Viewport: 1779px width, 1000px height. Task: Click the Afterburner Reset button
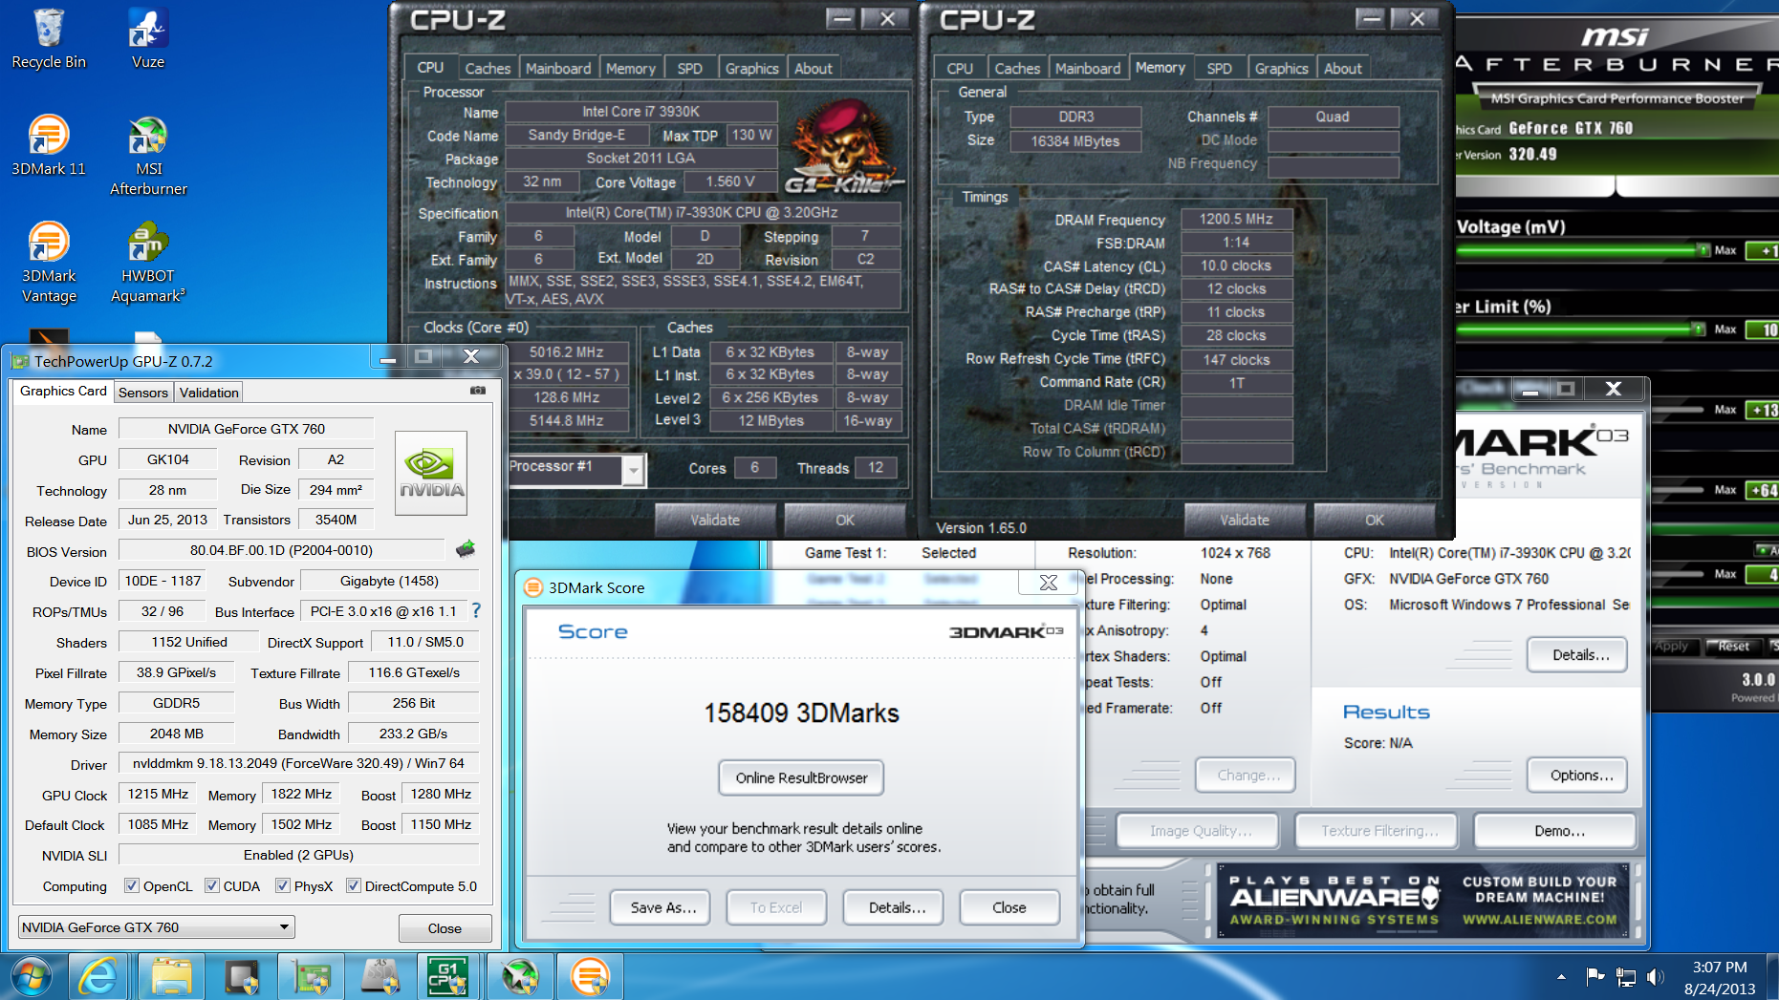click(x=1732, y=647)
